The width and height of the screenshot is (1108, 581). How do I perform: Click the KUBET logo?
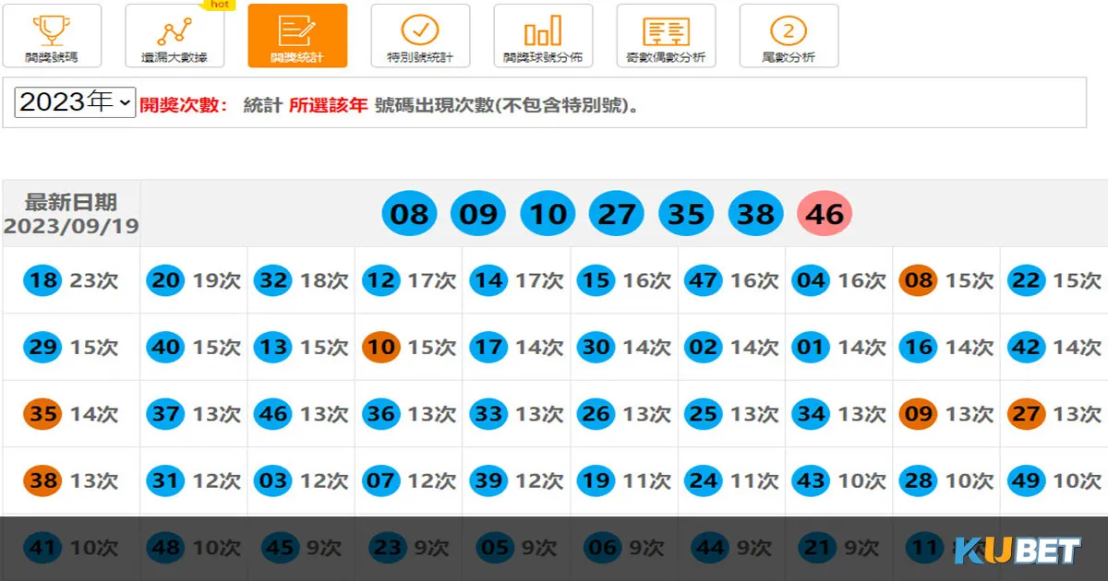[1017, 551]
